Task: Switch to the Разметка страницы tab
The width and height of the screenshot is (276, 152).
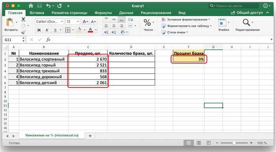Action: point(69,13)
